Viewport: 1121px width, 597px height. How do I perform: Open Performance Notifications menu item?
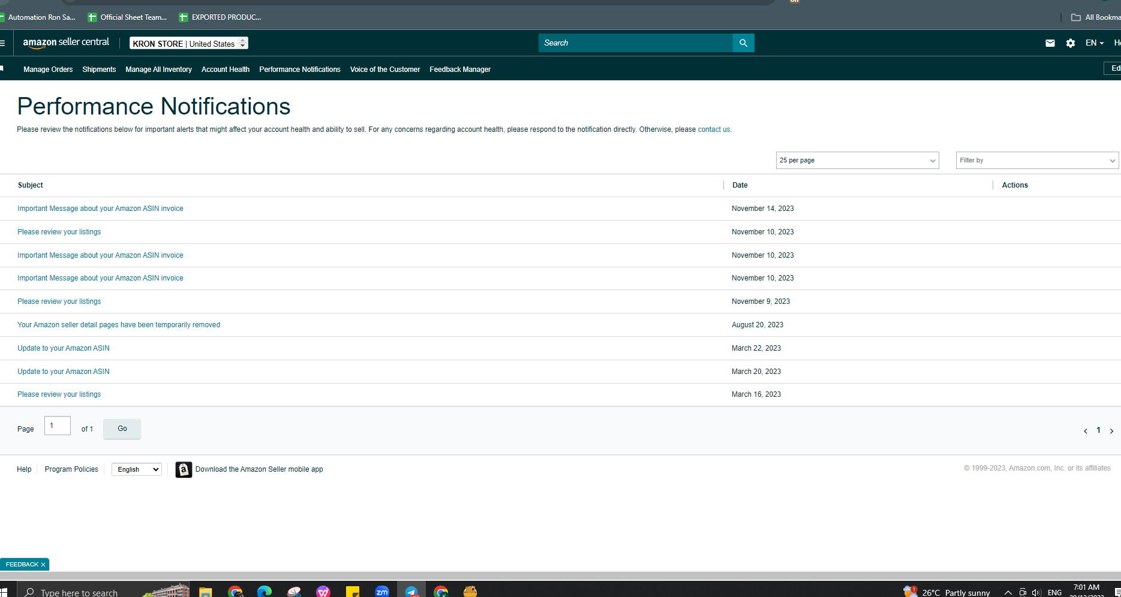300,70
